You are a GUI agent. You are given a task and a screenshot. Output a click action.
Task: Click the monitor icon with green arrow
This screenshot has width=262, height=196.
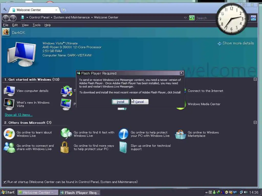pos(66,104)
